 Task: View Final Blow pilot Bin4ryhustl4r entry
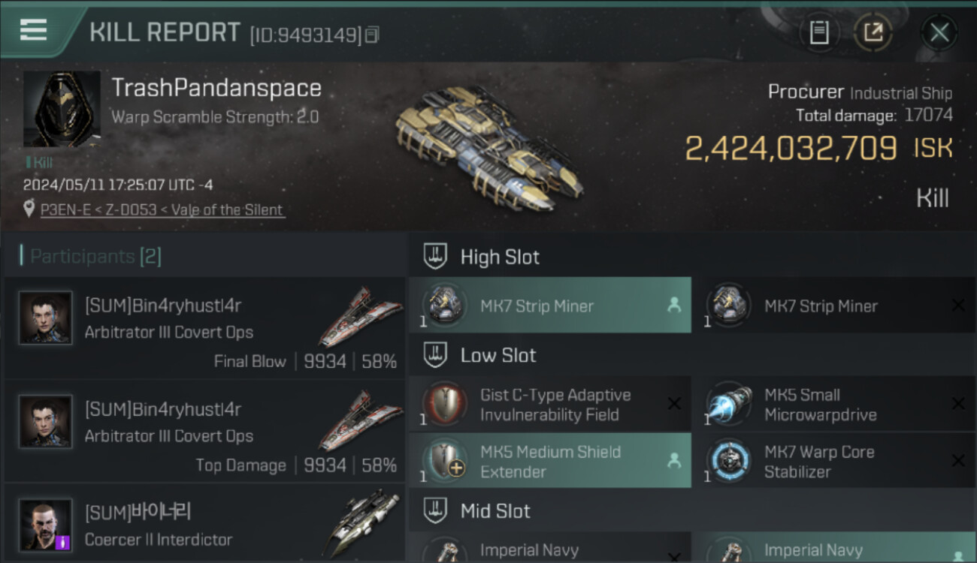coord(204,328)
